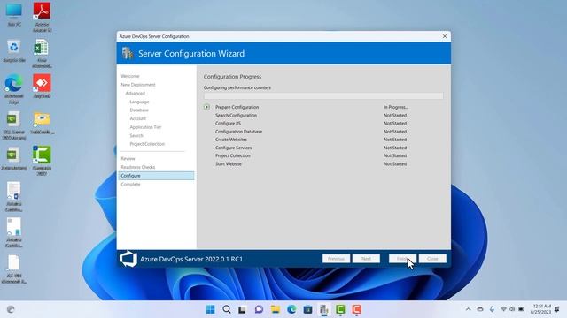Select New Deployment wizard step
The width and height of the screenshot is (567, 318).
pyautogui.click(x=138, y=85)
